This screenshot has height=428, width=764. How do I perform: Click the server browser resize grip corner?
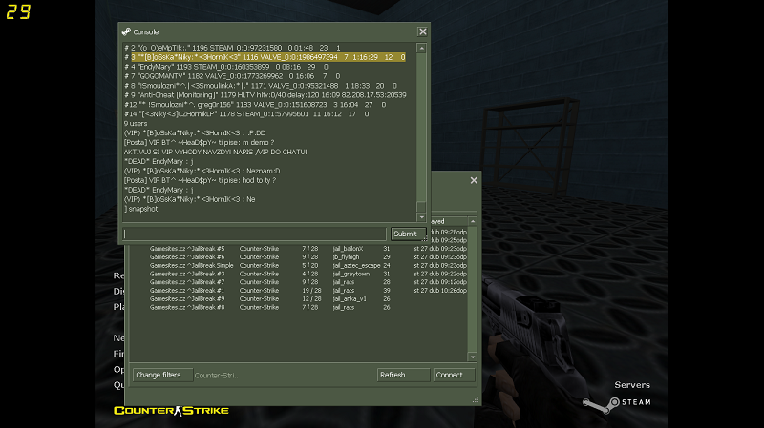[x=476, y=399]
